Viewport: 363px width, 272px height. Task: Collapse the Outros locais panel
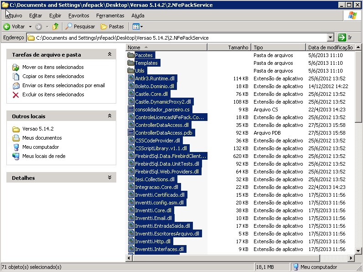click(109, 116)
